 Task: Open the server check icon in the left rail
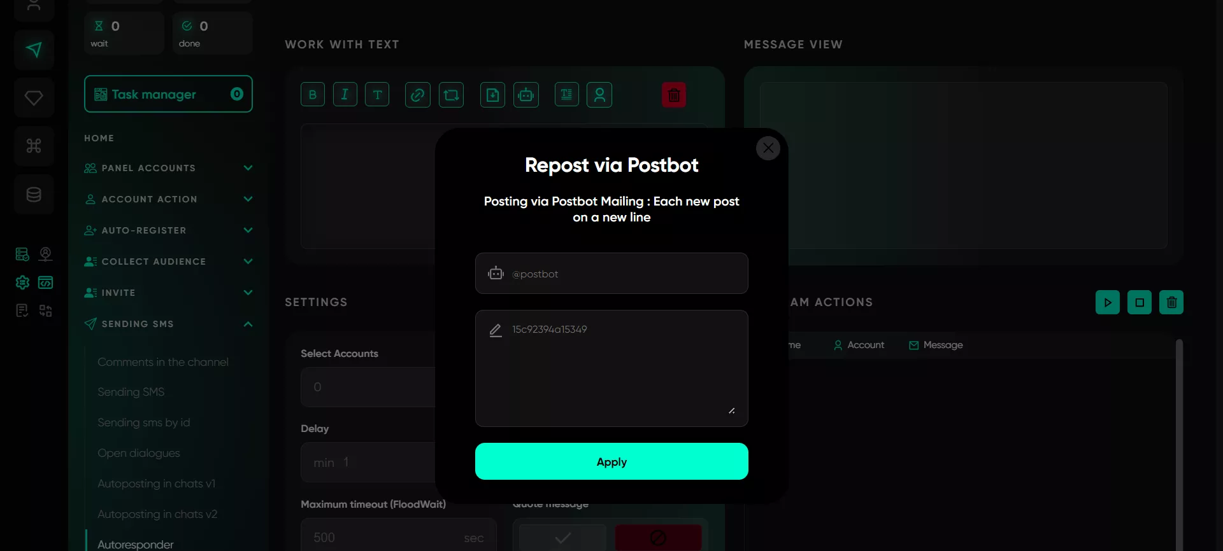pyautogui.click(x=22, y=255)
